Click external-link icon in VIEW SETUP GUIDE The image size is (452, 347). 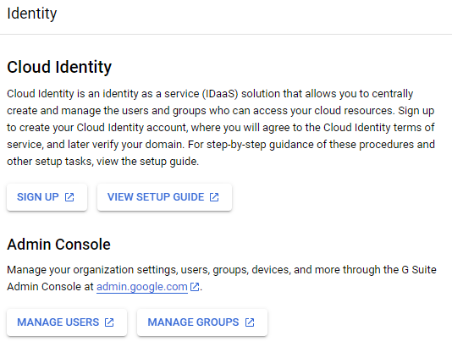(x=214, y=197)
